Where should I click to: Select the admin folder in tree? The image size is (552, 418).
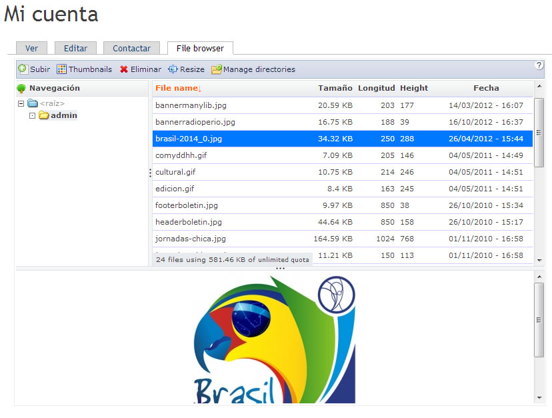(x=64, y=115)
